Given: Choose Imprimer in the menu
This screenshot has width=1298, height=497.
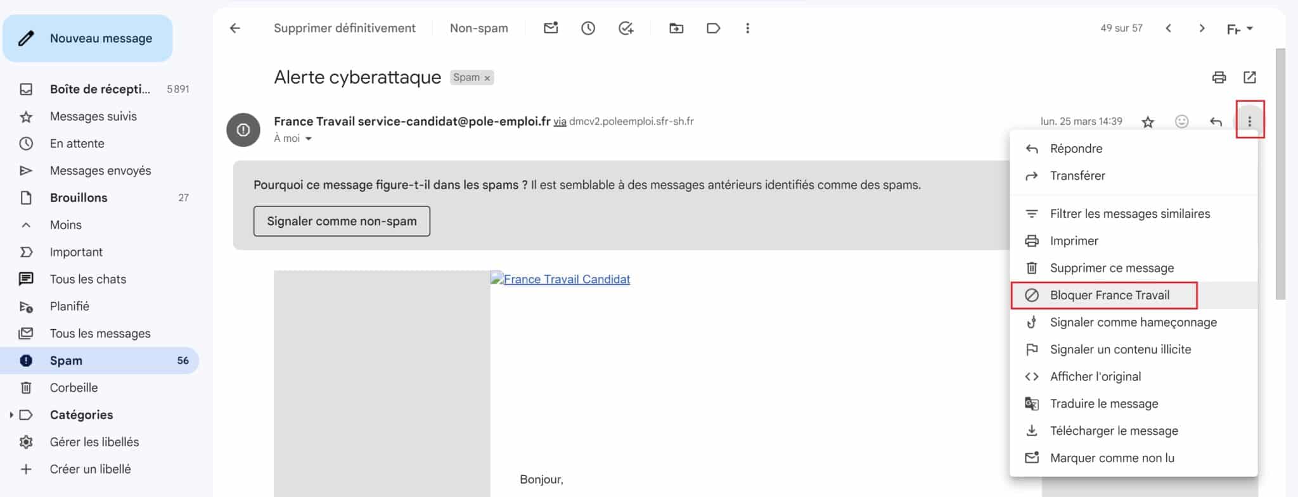Looking at the screenshot, I should (1133, 241).
